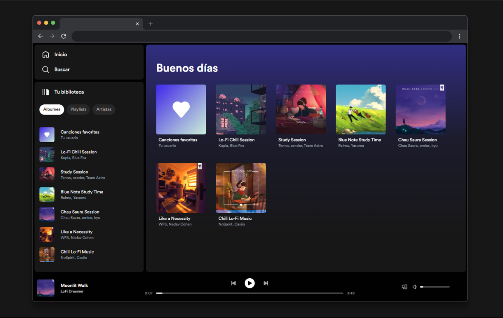Click the Inicio home icon
The height and width of the screenshot is (318, 503).
click(x=46, y=55)
